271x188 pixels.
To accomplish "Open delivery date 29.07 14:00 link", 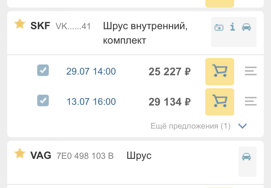I will 91,71.
